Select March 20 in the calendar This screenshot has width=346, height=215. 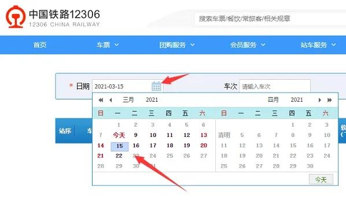point(204,145)
